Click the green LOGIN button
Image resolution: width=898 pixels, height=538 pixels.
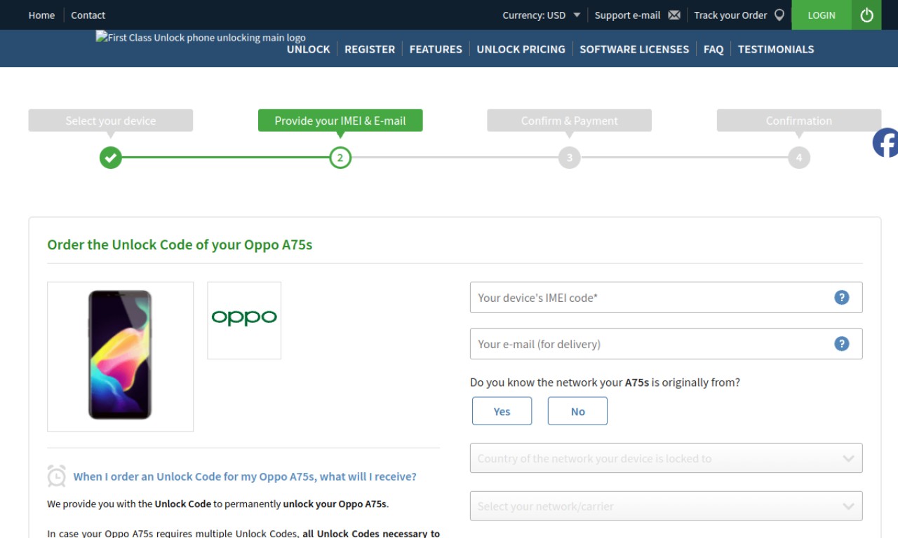(822, 15)
